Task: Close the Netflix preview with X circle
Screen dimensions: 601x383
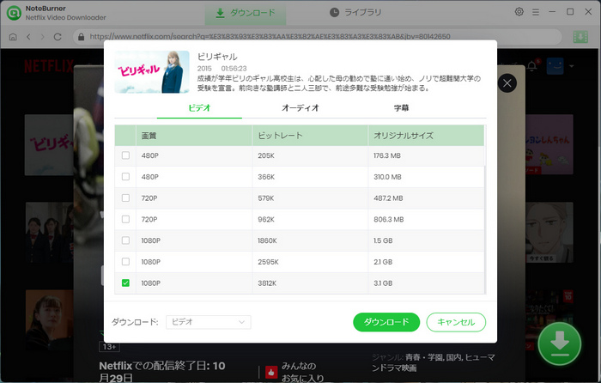Action: point(507,83)
